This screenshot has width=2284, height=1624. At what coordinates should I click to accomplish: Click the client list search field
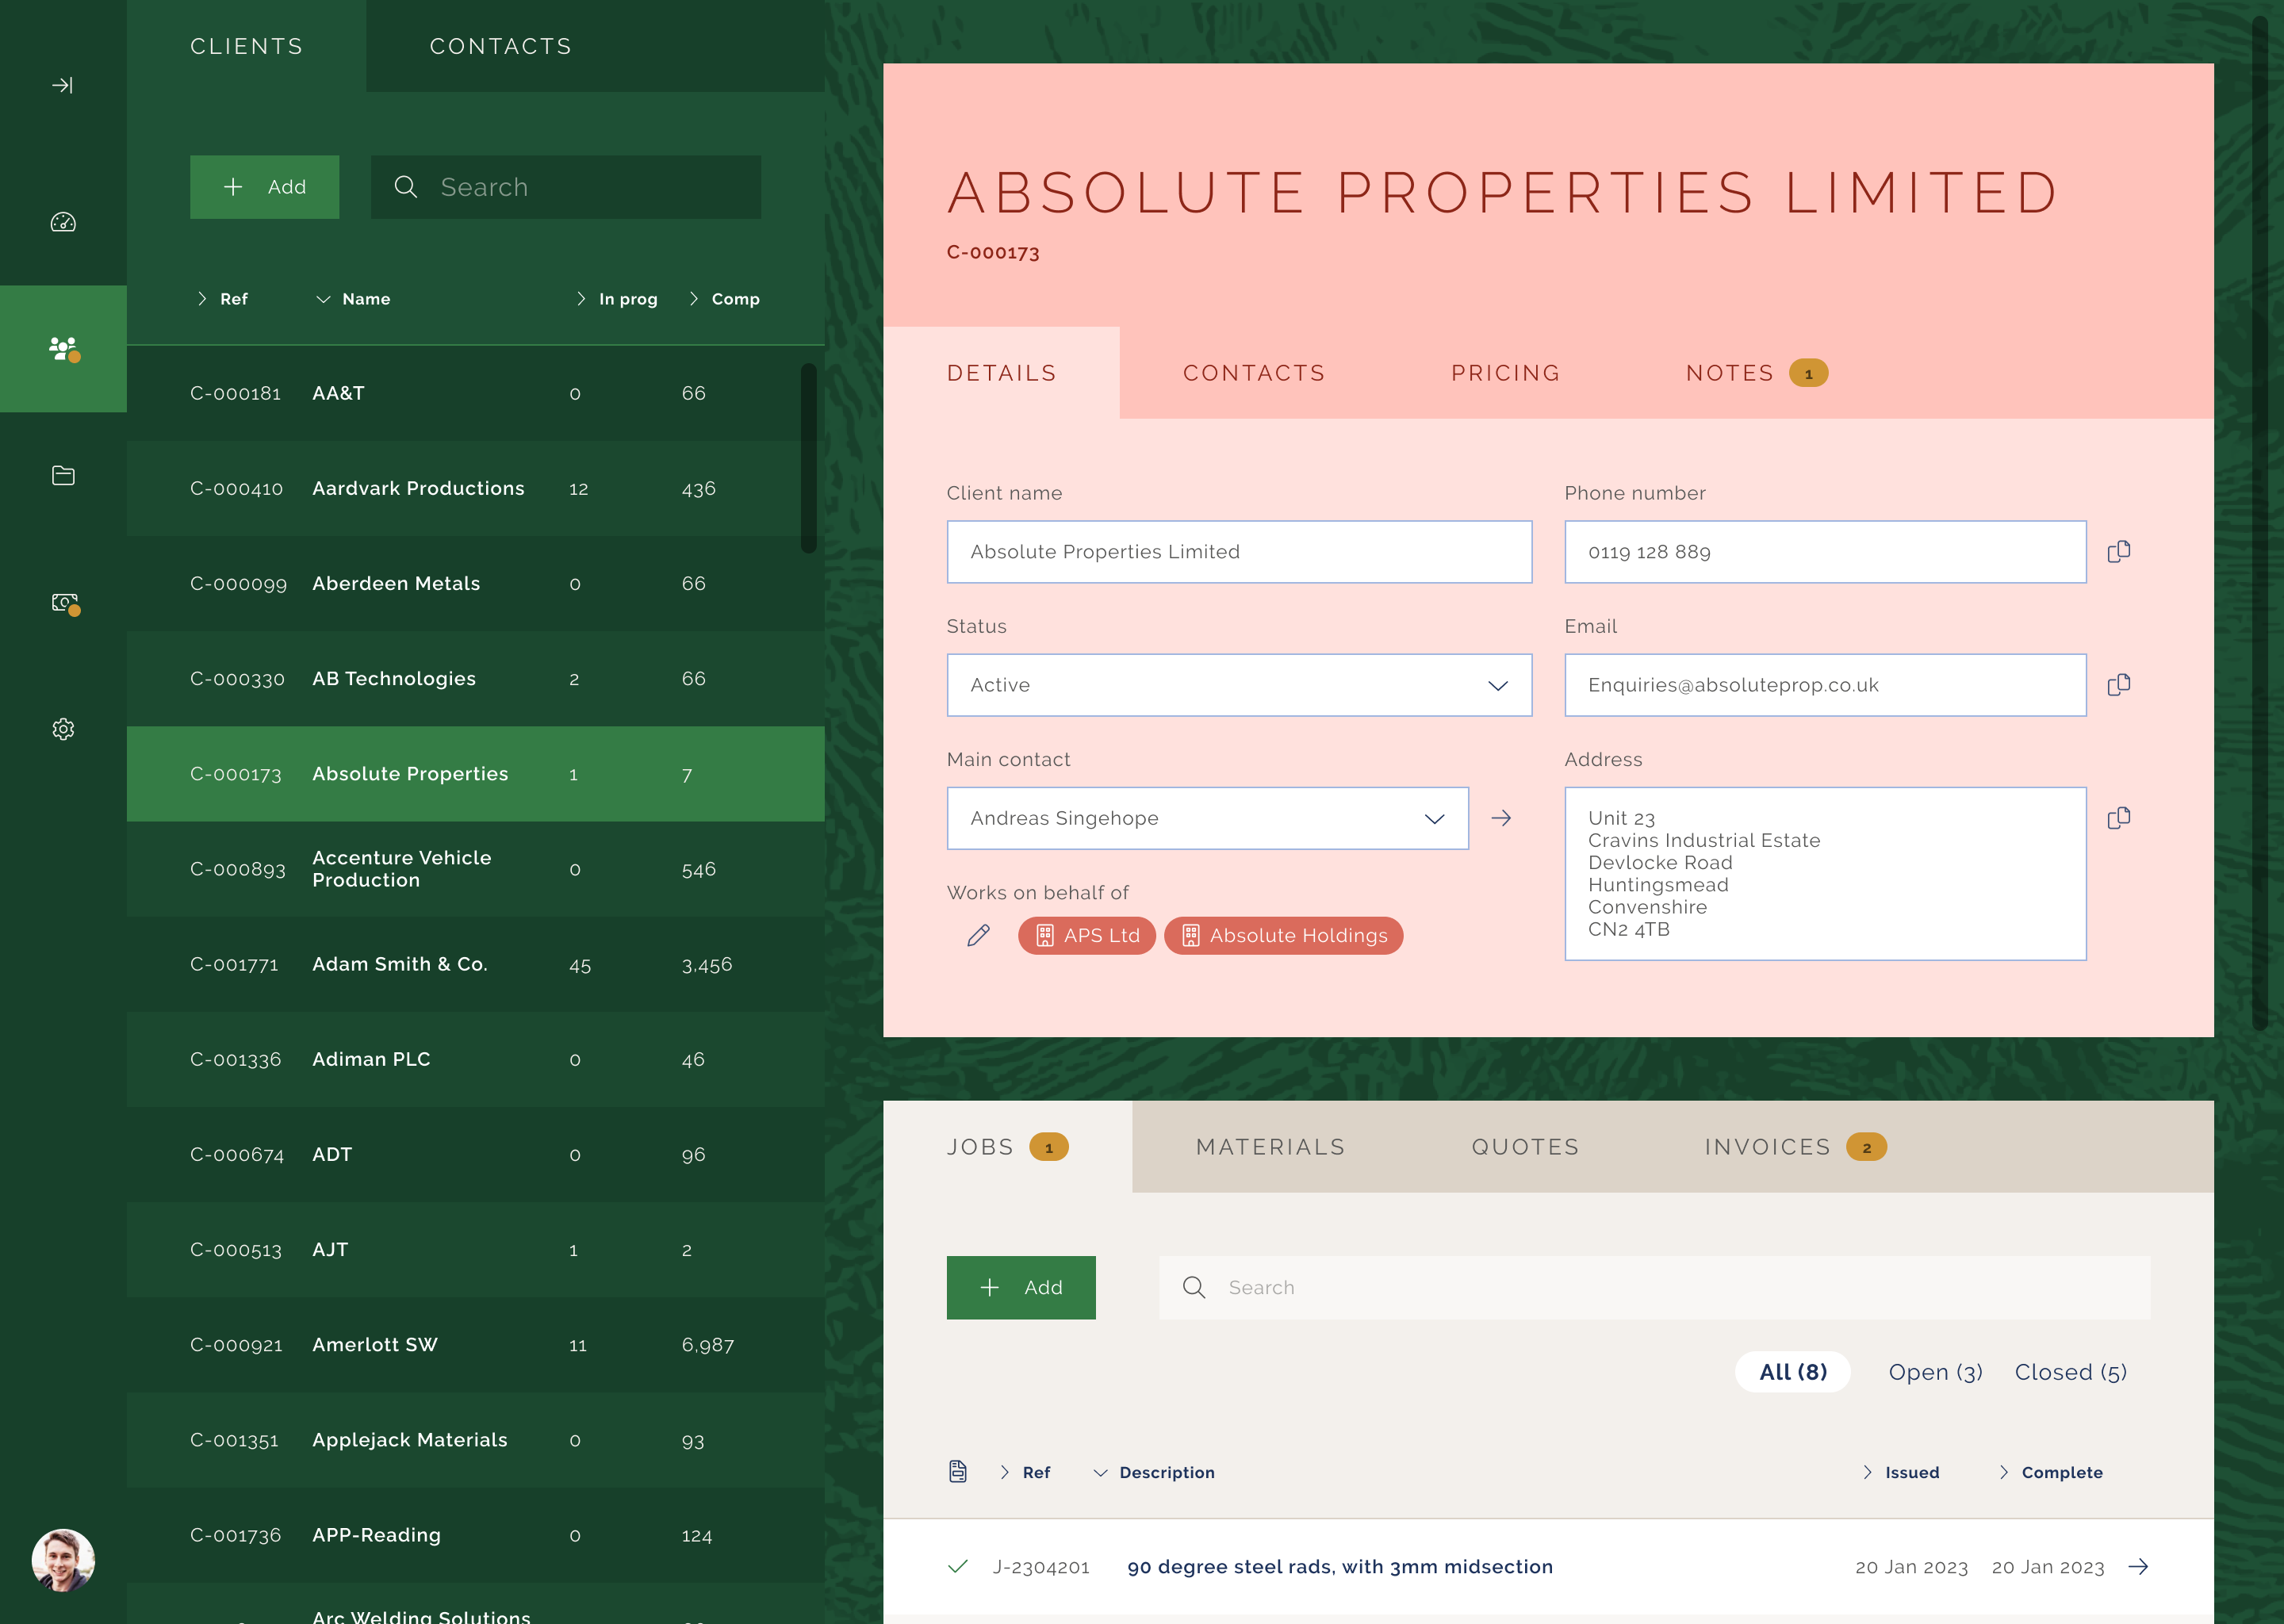[565, 187]
